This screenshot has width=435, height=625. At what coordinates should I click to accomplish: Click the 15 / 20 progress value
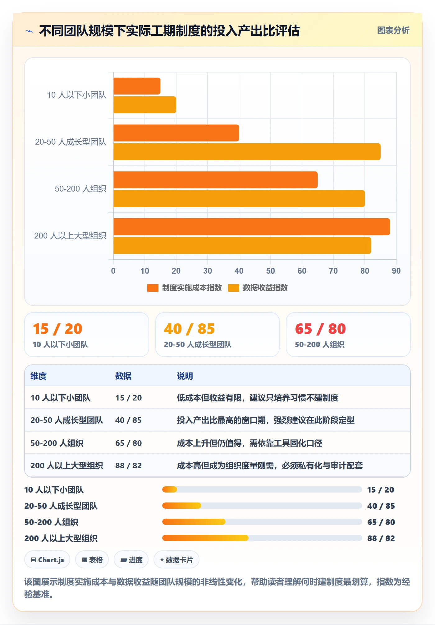pos(381,490)
